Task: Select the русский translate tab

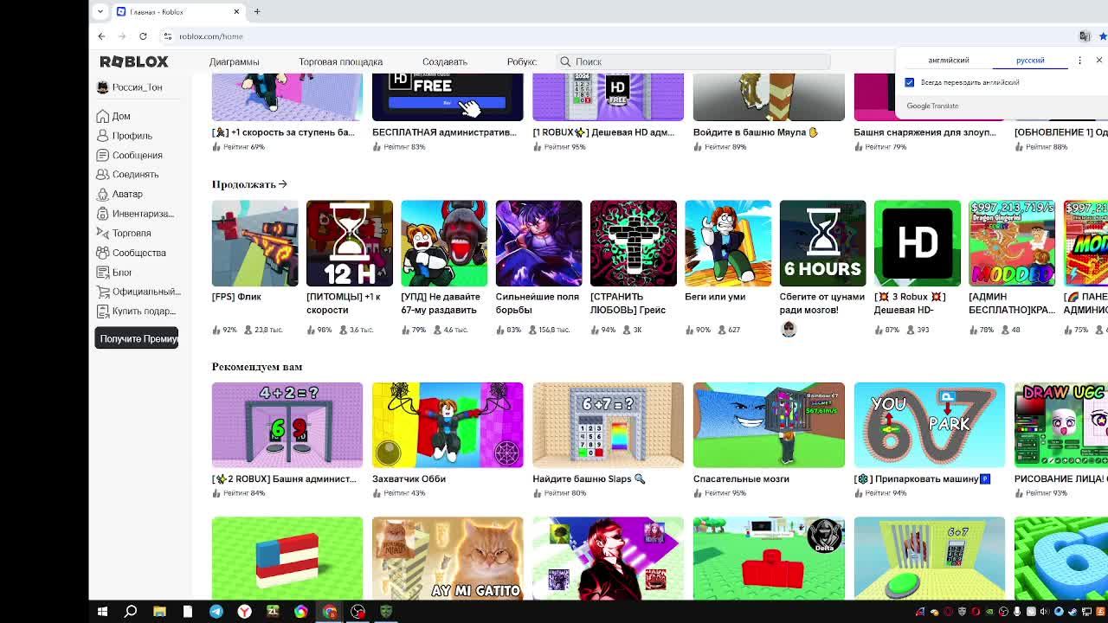Action: 1030,61
